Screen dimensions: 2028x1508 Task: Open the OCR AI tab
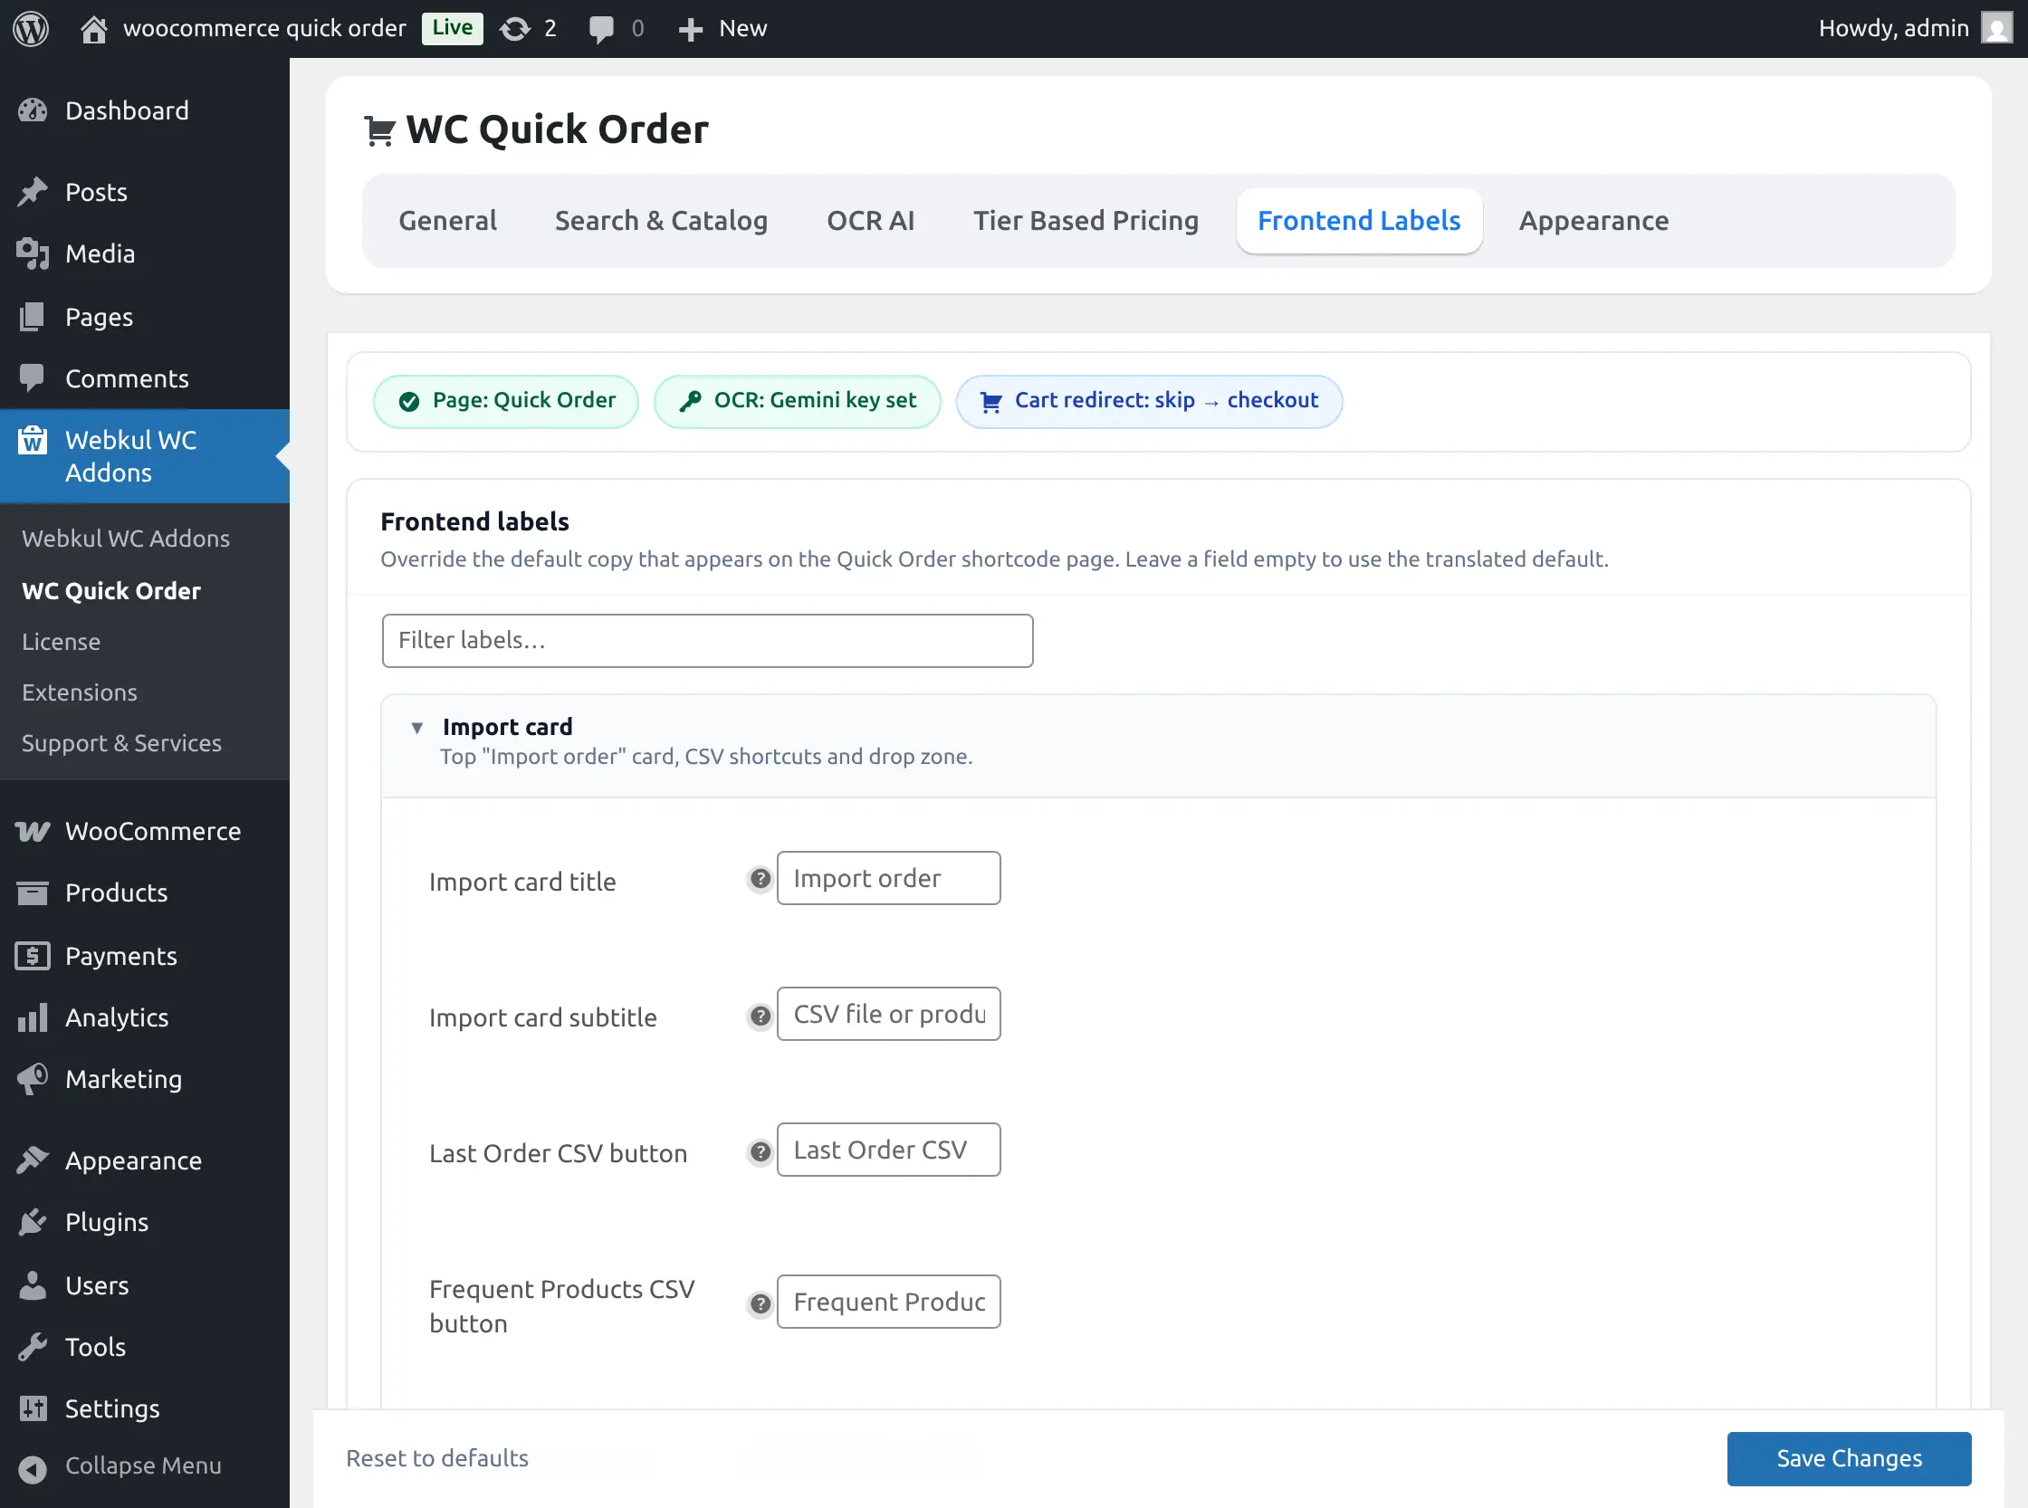[870, 221]
